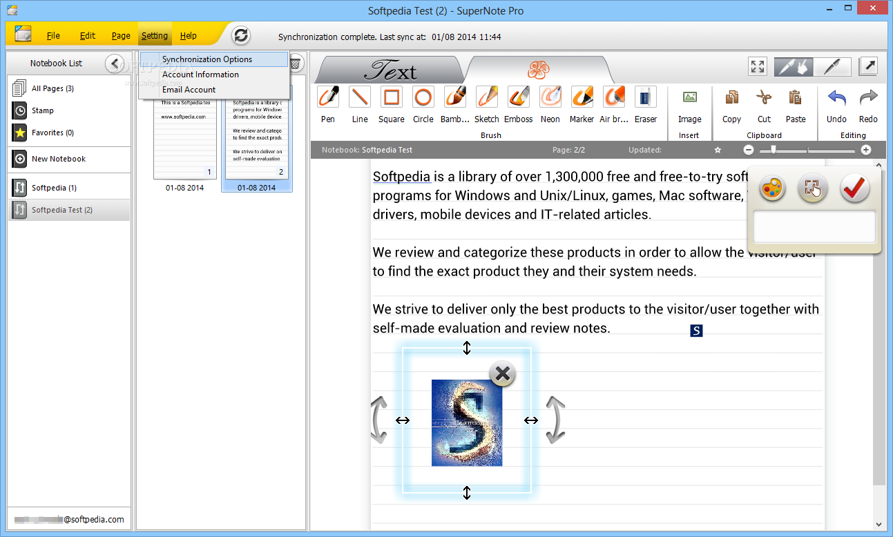Redo the last undone edit
Image resolution: width=893 pixels, height=537 pixels.
(x=868, y=97)
